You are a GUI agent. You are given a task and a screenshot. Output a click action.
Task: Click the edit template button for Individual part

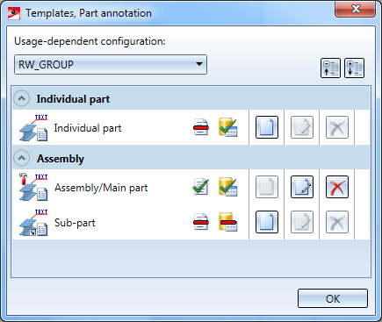pos(302,127)
